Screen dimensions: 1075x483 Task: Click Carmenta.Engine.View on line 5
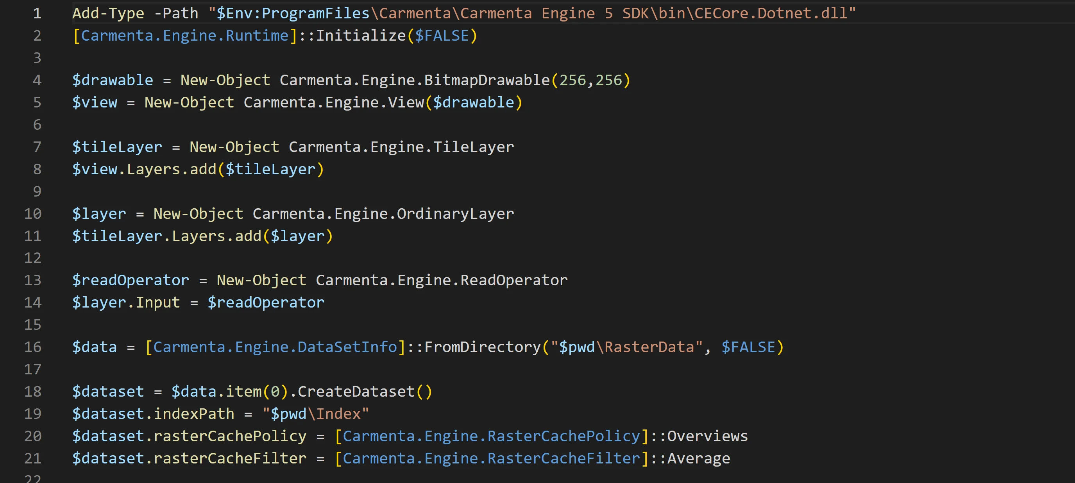pos(333,102)
